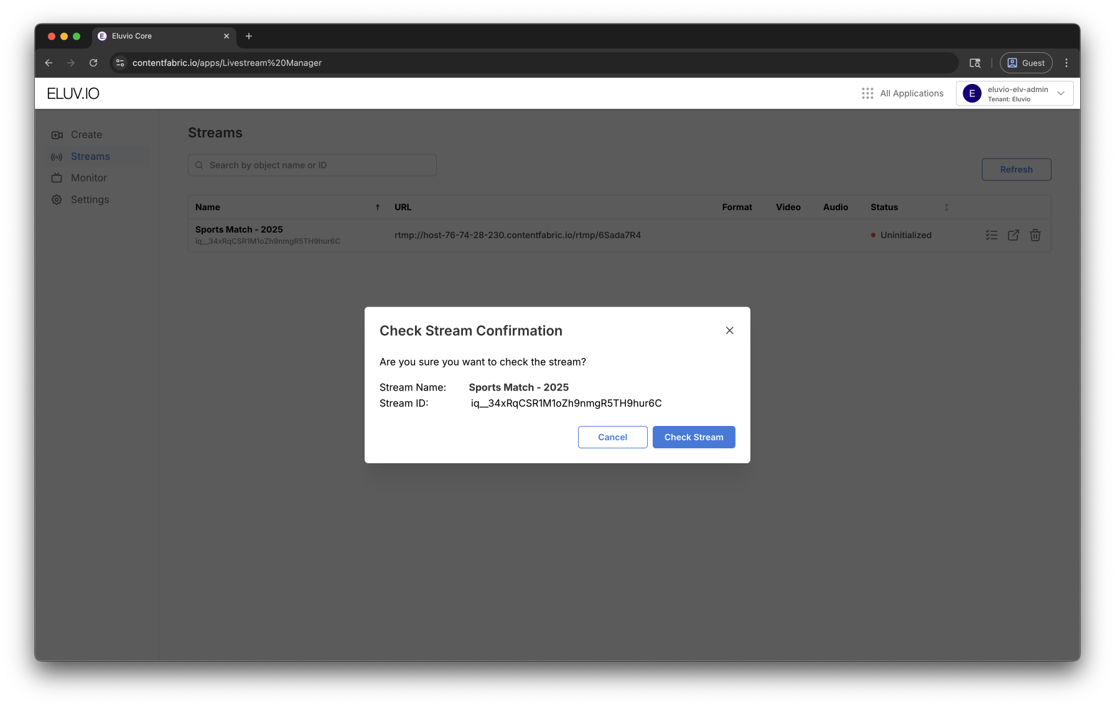Open the Monitor section
Viewport: 1115px width, 707px height.
coord(88,178)
